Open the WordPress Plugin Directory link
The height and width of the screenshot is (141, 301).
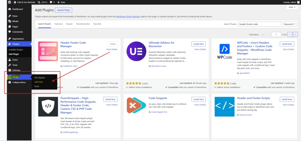click(x=128, y=17)
